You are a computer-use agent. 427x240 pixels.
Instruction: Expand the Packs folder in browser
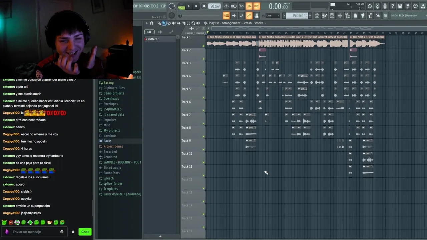pos(107,141)
